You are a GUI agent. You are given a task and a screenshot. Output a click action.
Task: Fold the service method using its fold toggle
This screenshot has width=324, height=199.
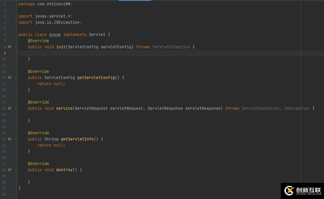(x=17, y=108)
